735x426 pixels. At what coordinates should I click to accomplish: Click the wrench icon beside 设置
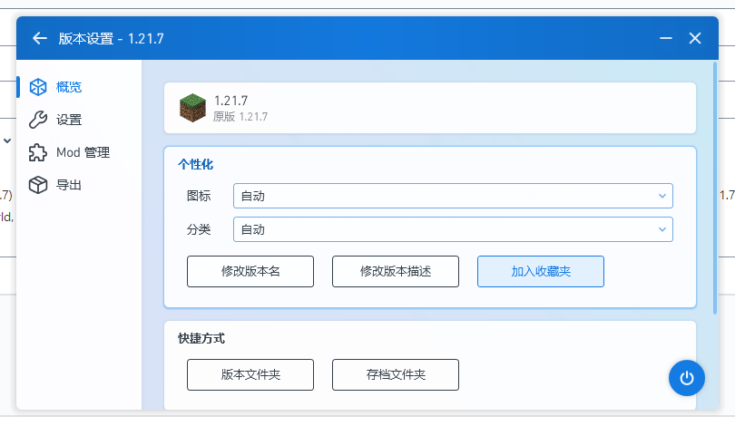click(38, 120)
